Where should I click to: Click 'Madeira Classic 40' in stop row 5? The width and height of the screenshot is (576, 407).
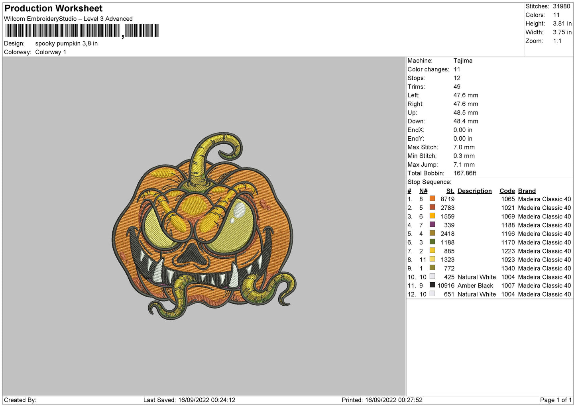[545, 234]
